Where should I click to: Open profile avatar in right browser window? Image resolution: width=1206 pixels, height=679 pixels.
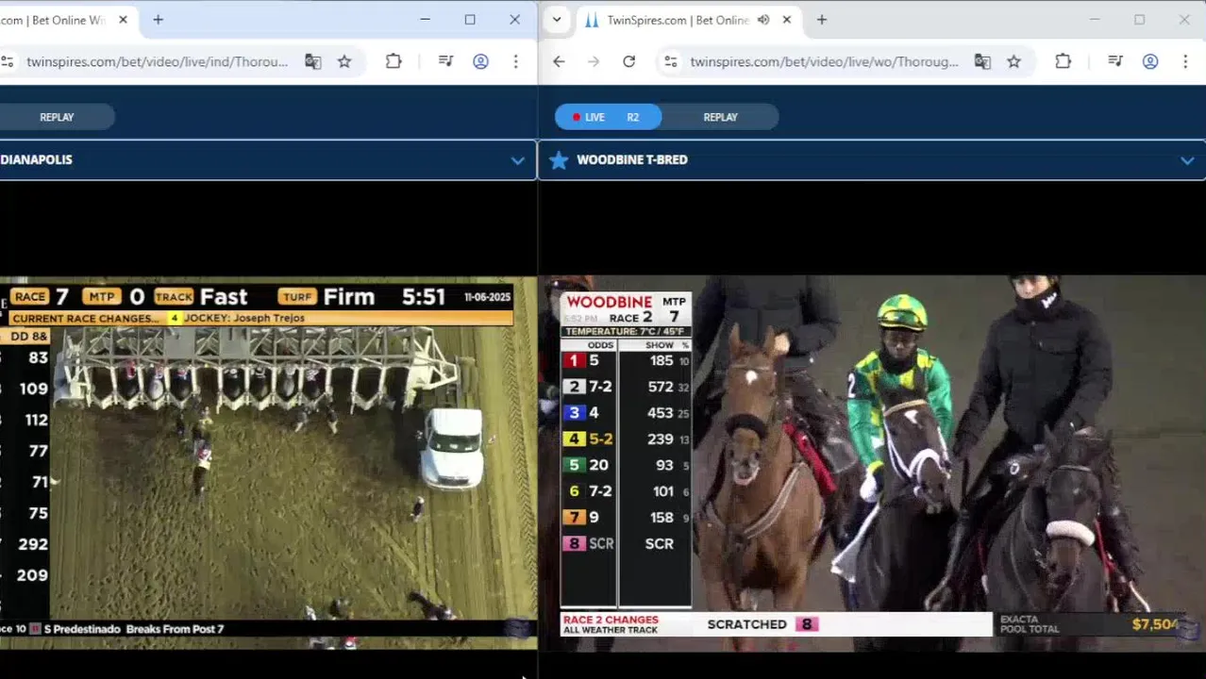(1150, 61)
